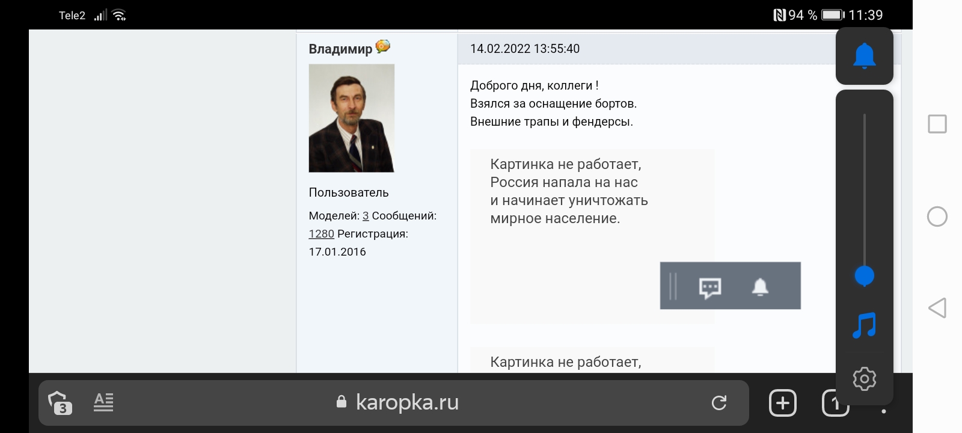Image resolution: width=962 pixels, height=433 pixels.
Task: Open the user name Владимир profile link
Action: pos(340,49)
